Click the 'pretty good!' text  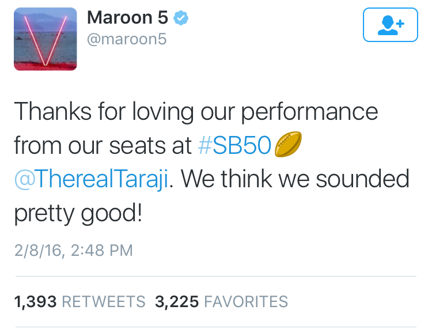point(78,213)
